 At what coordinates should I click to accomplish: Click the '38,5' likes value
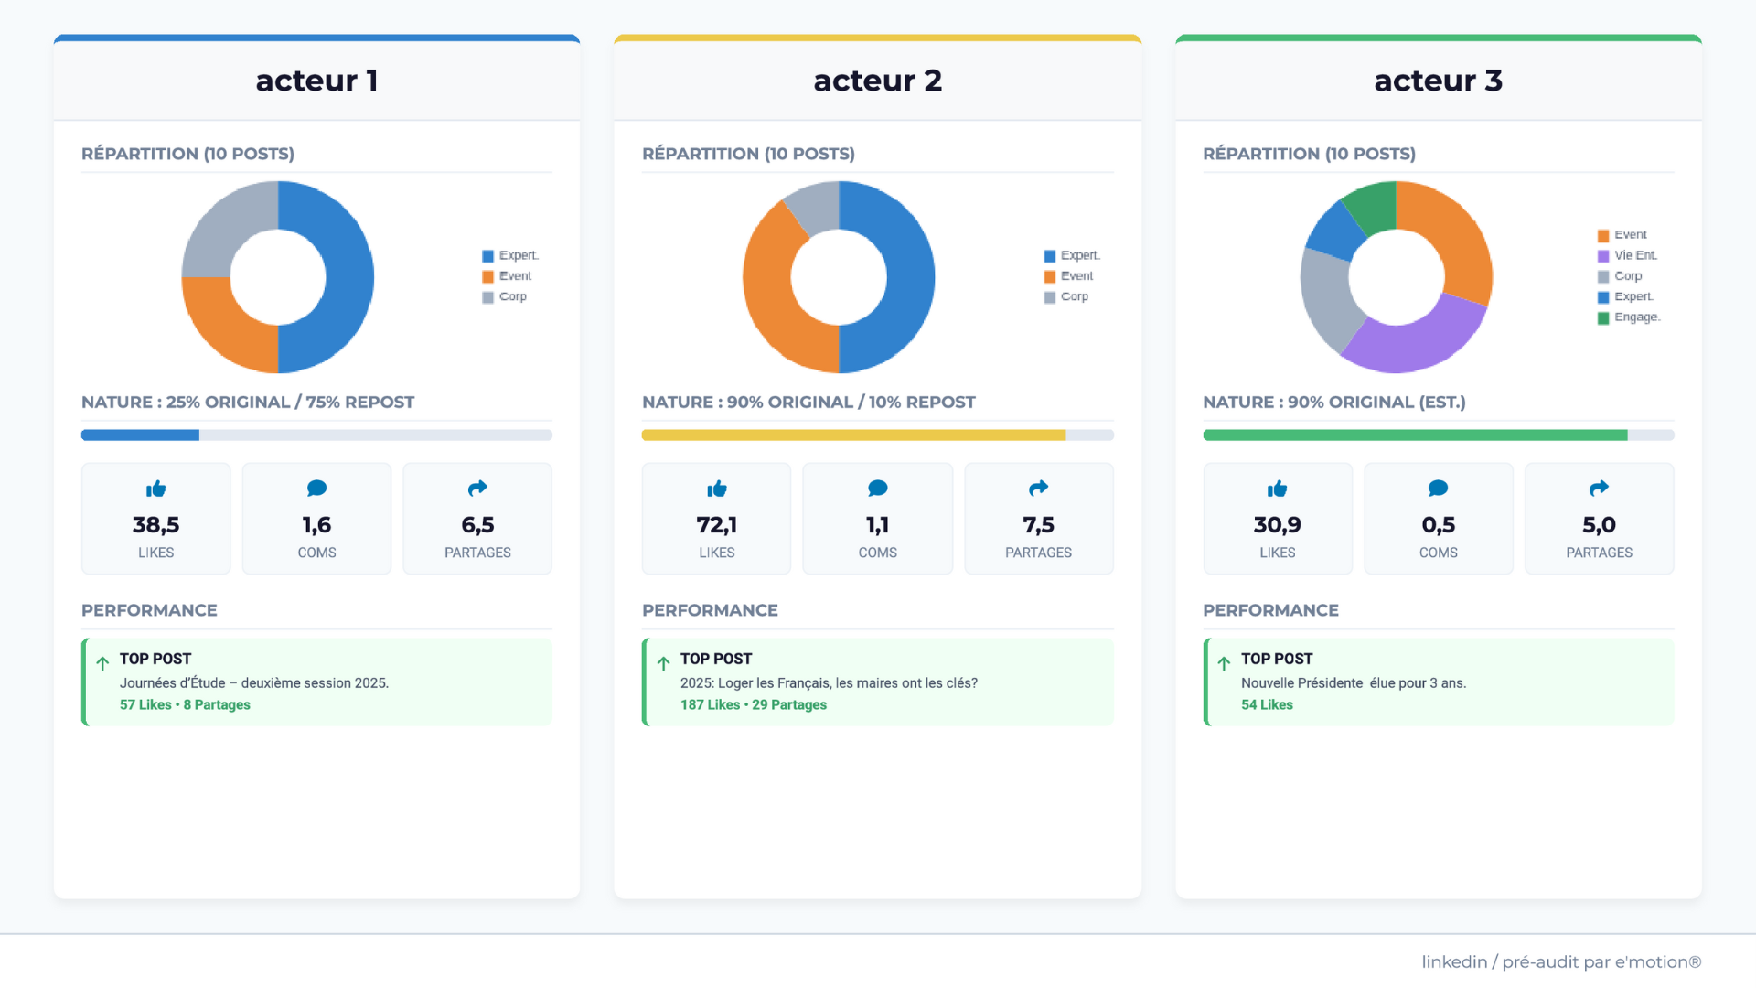pos(155,525)
